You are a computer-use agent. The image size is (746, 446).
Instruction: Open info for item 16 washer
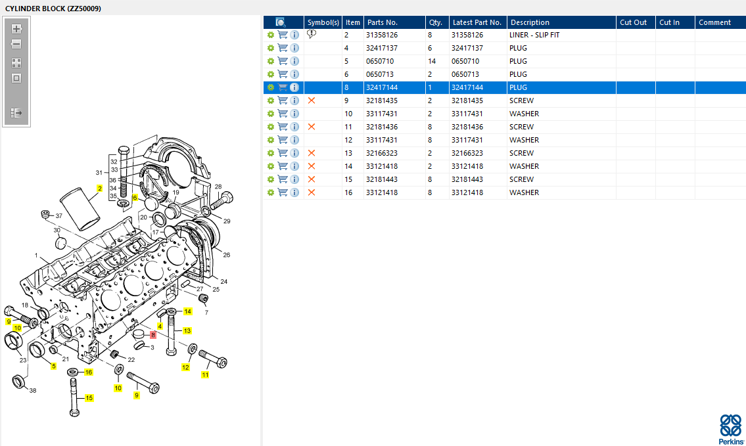point(294,192)
